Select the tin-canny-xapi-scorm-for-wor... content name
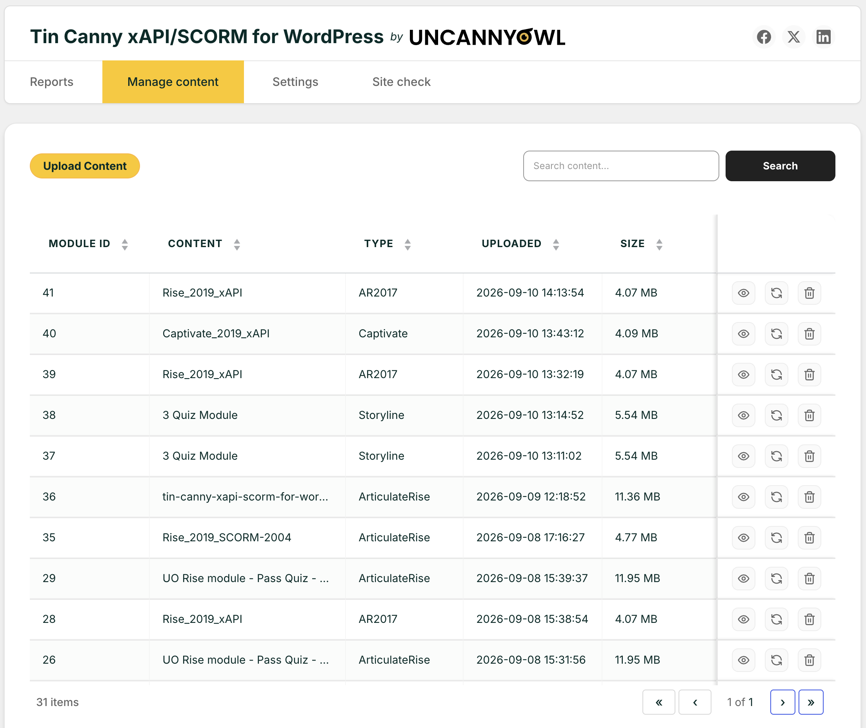This screenshot has width=866, height=728. point(245,497)
